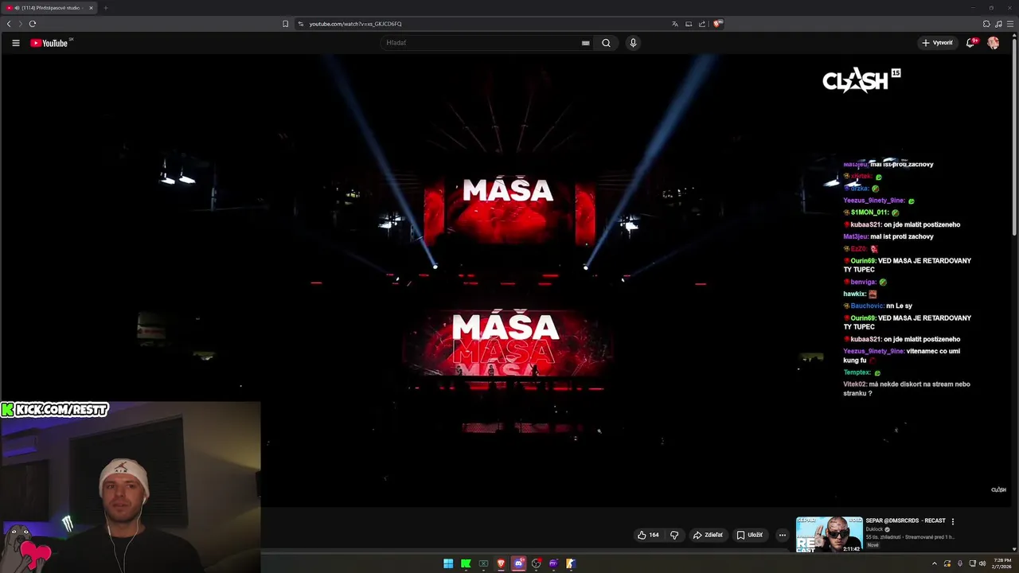The width and height of the screenshot is (1019, 573).
Task: Click the chat line 'vitenamec co umi kung fu'
Action: [x=902, y=356]
